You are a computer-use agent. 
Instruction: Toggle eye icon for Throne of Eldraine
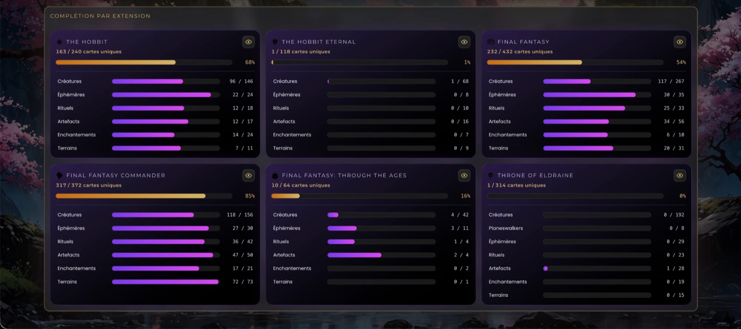point(680,176)
